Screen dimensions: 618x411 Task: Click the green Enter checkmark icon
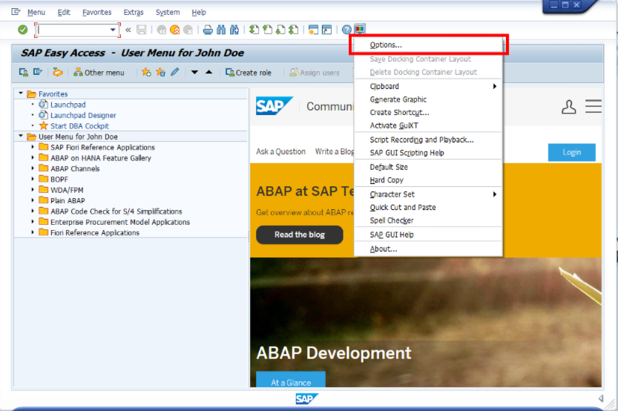[x=22, y=30]
